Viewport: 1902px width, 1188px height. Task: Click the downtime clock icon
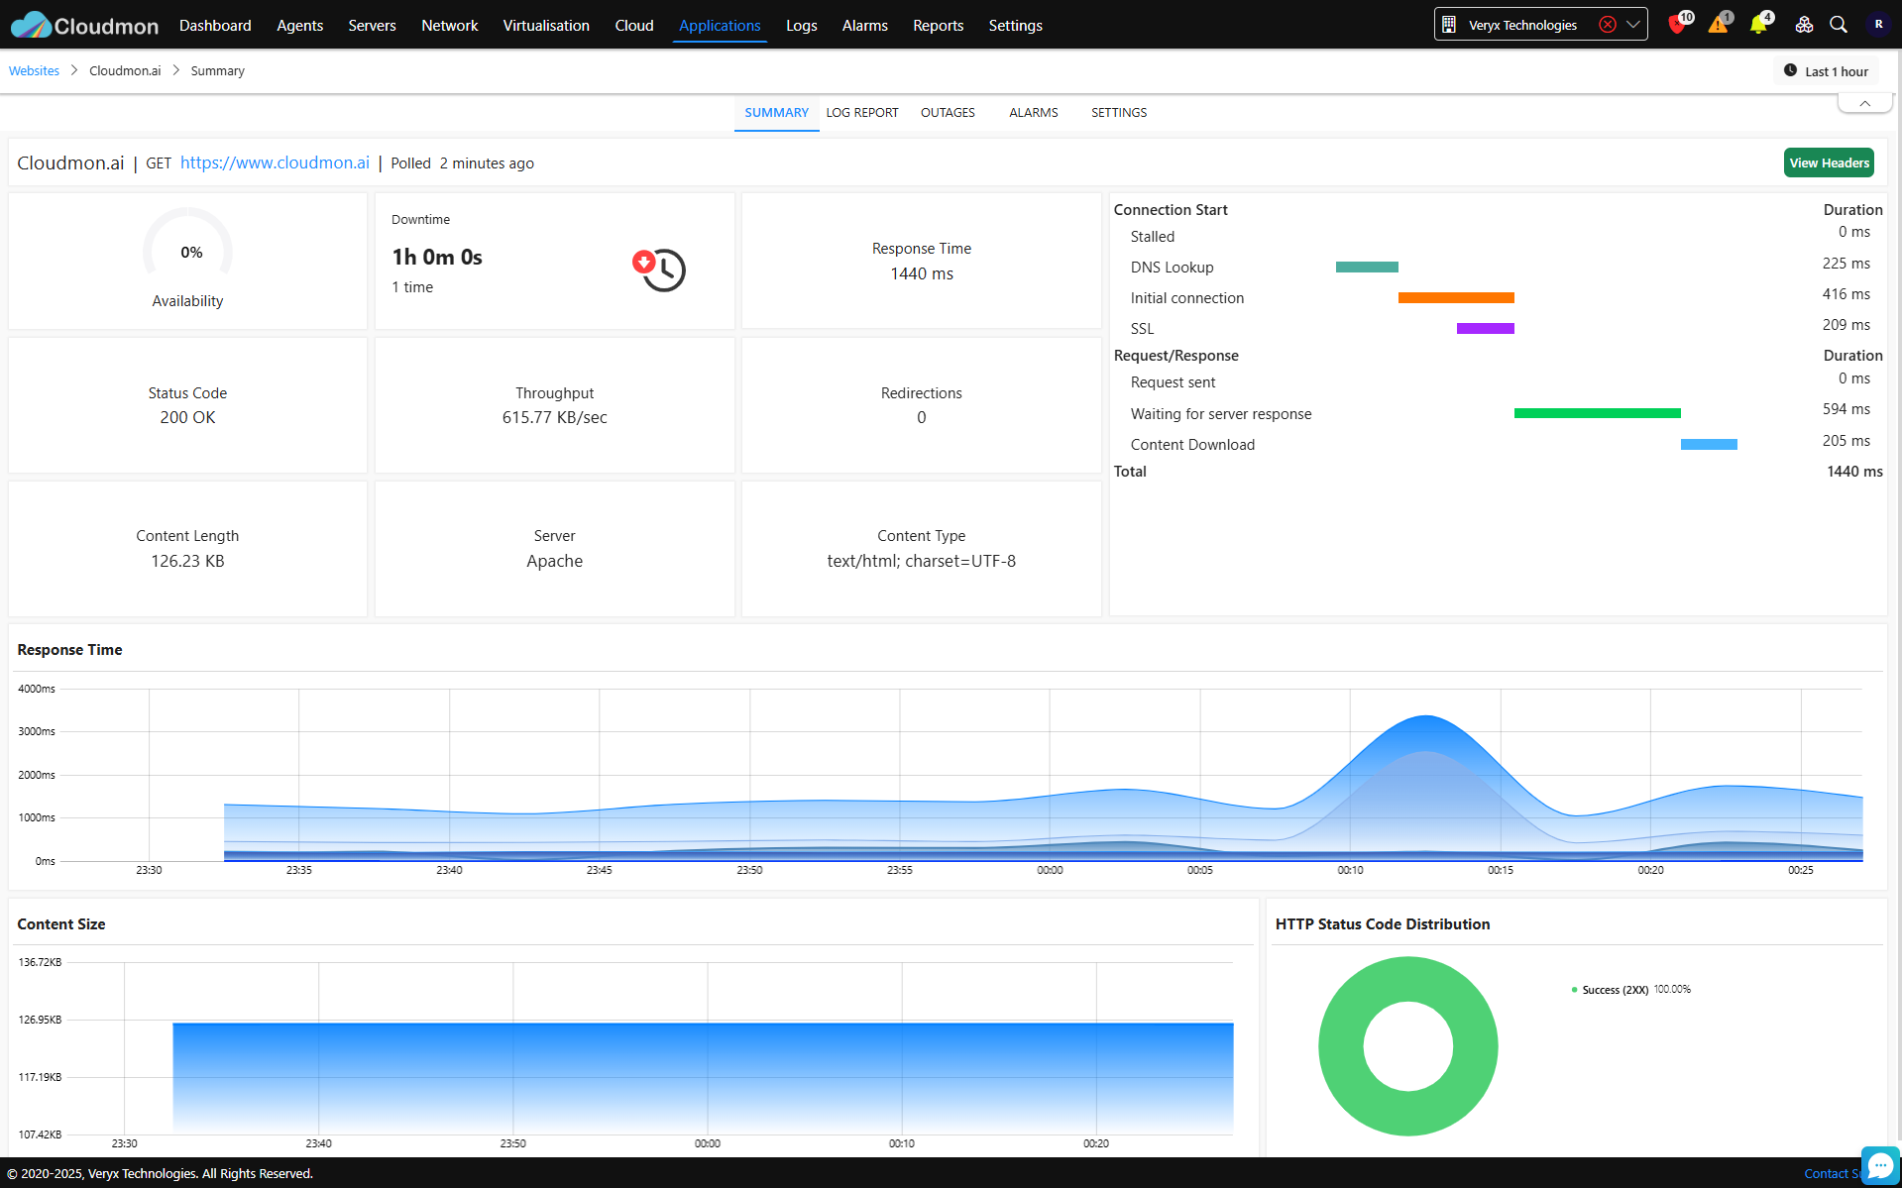click(660, 270)
